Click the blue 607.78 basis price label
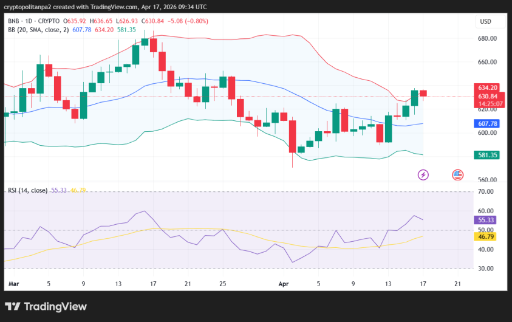512x322 pixels. coord(487,123)
